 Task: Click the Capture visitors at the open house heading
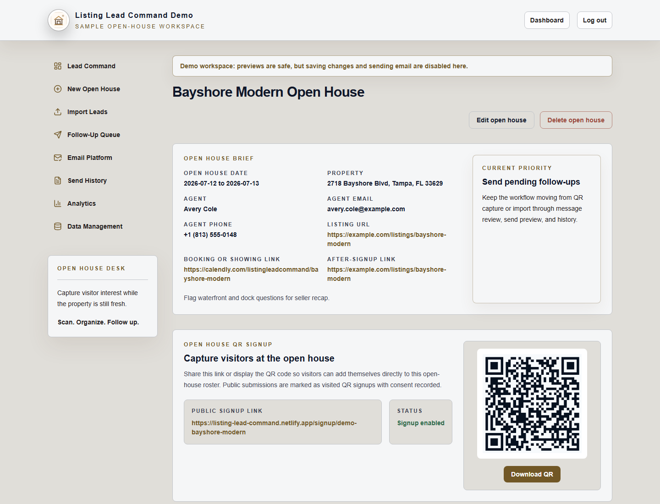pyautogui.click(x=259, y=358)
